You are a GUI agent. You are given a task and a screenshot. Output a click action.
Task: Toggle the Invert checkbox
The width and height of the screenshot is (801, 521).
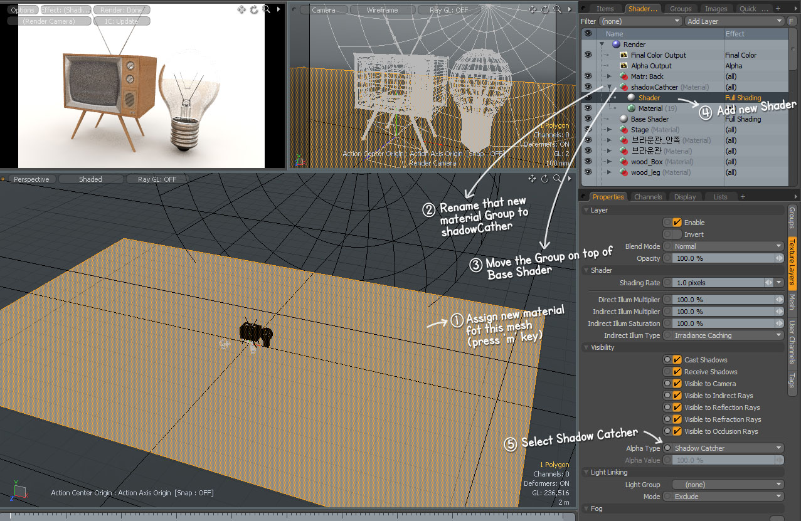677,234
